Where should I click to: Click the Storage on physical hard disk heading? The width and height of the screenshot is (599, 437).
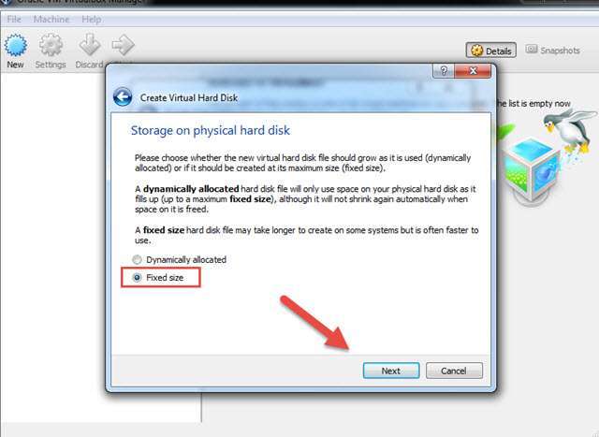211,131
